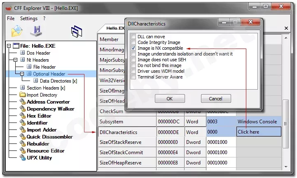
Task: Click the File: Hello.EXE window icon in tree
Action: click(x=16, y=46)
